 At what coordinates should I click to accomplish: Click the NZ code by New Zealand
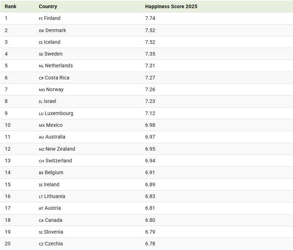41,149
